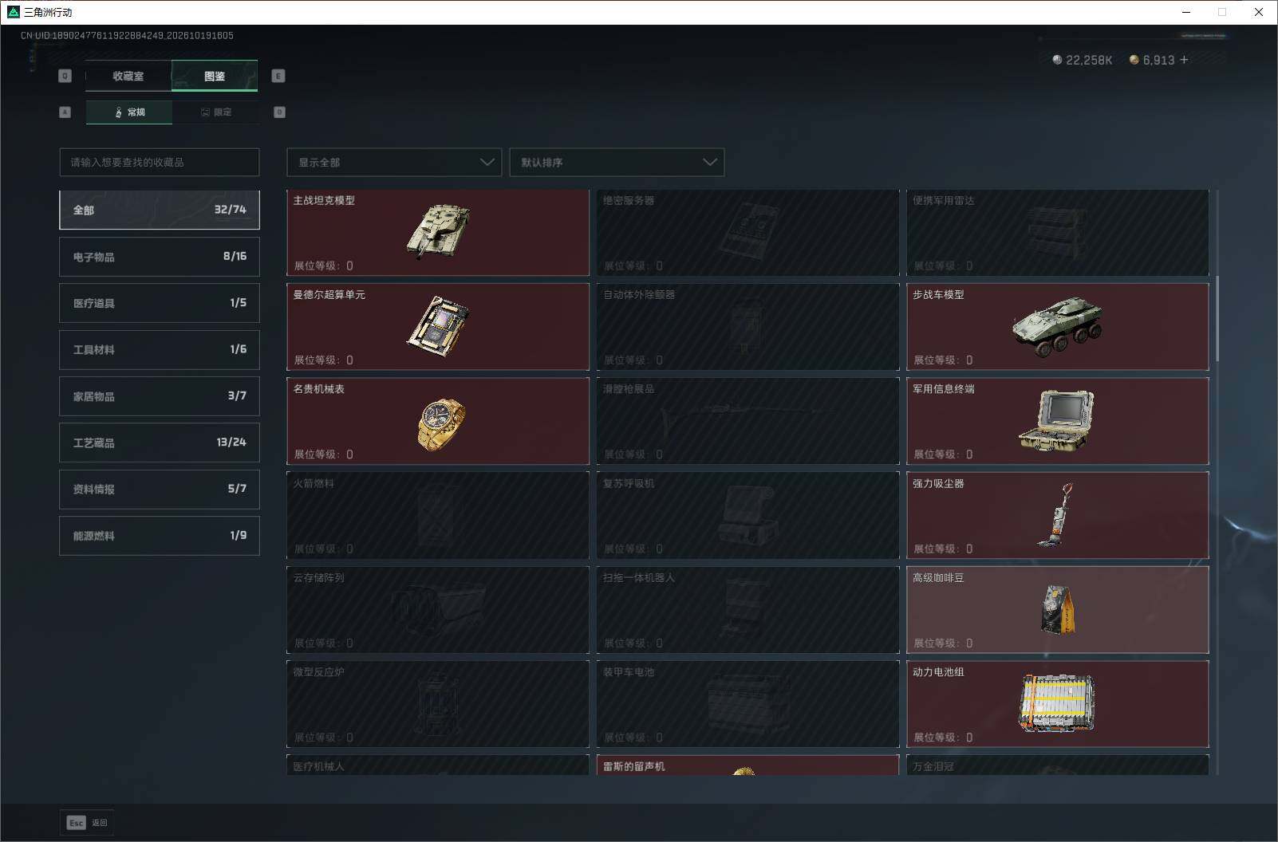
Task: Filter by 工艺藏品 category
Action: point(160,443)
